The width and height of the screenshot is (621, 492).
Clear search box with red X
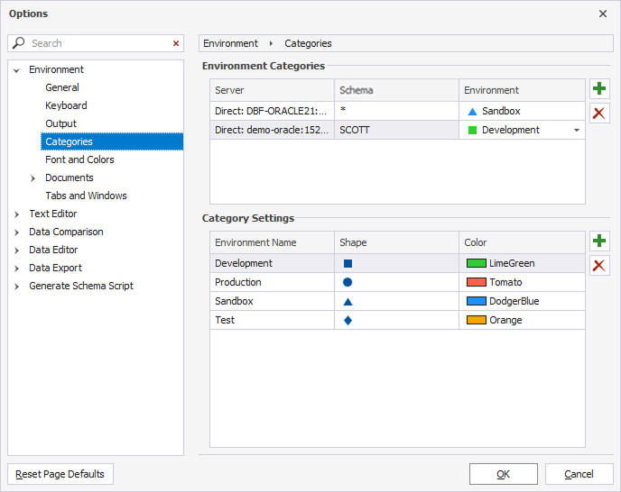click(x=176, y=43)
